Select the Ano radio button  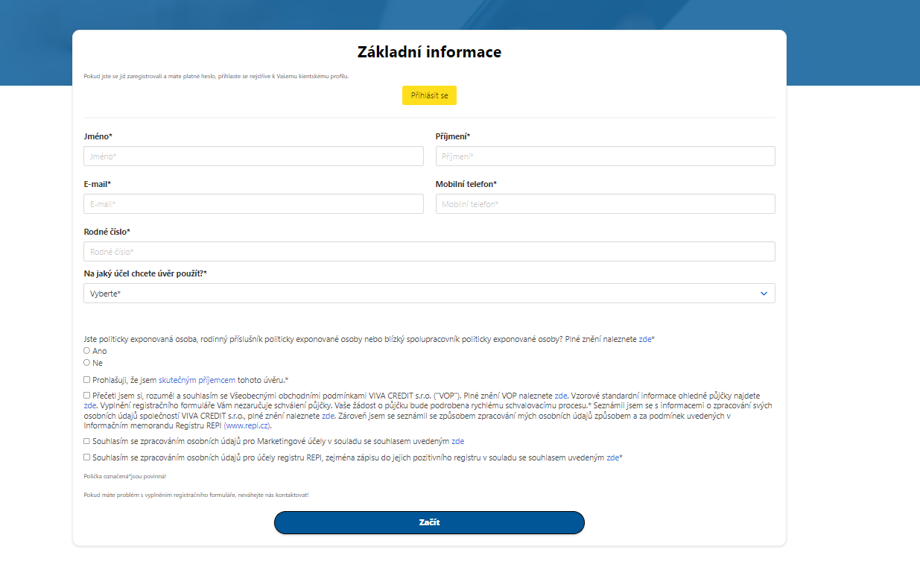87,351
